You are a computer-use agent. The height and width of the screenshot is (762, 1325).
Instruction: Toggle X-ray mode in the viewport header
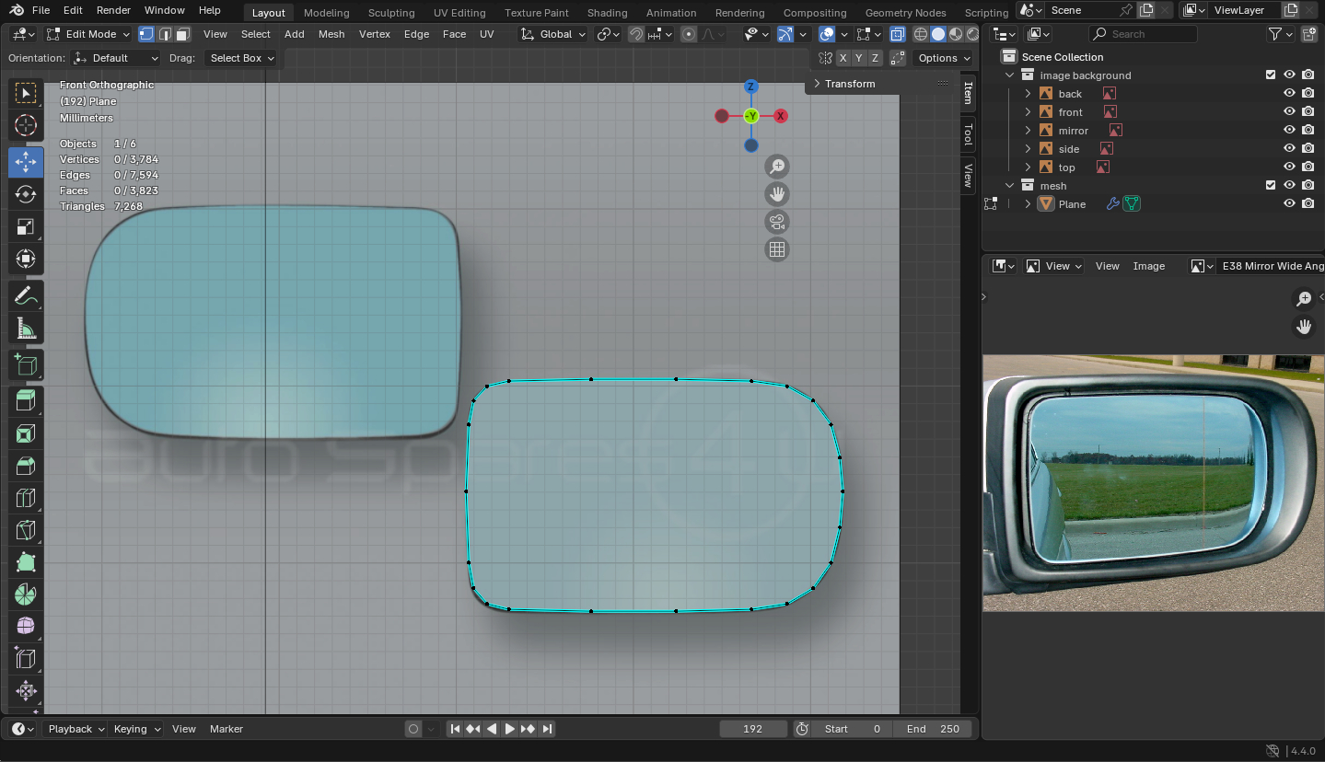click(x=897, y=34)
